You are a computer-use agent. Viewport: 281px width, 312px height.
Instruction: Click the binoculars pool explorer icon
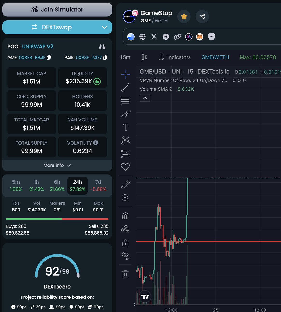(102, 47)
